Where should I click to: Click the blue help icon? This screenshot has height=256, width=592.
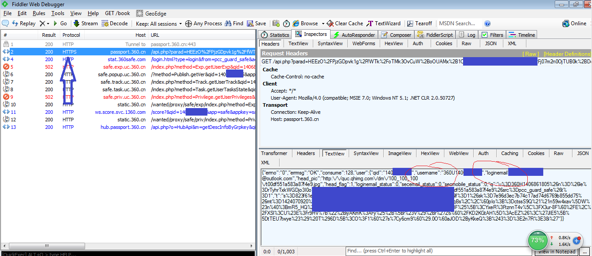pyautogui.click(x=487, y=23)
